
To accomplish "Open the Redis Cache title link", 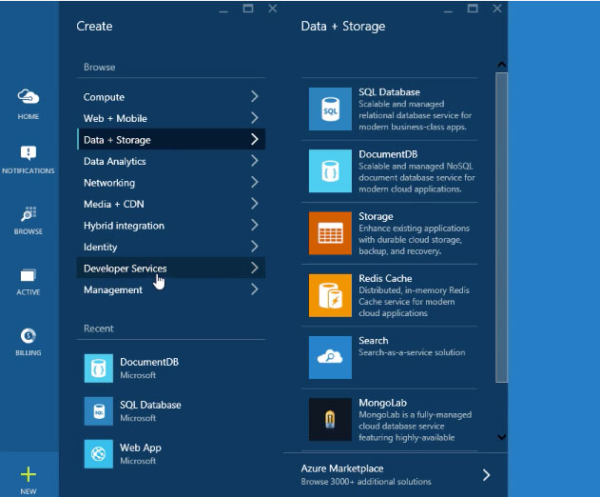I will pyautogui.click(x=385, y=278).
